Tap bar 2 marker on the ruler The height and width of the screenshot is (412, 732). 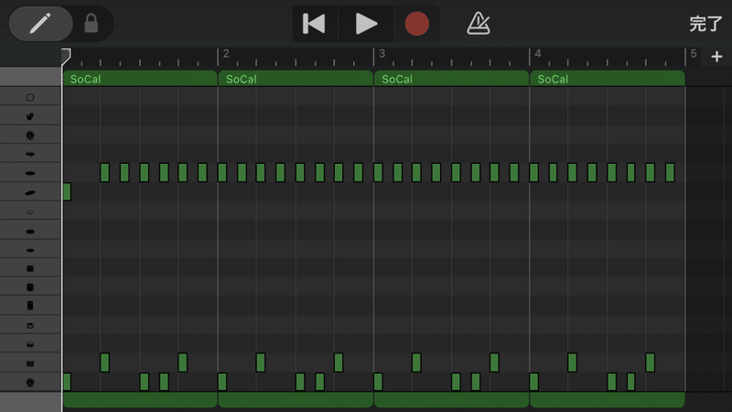(225, 54)
